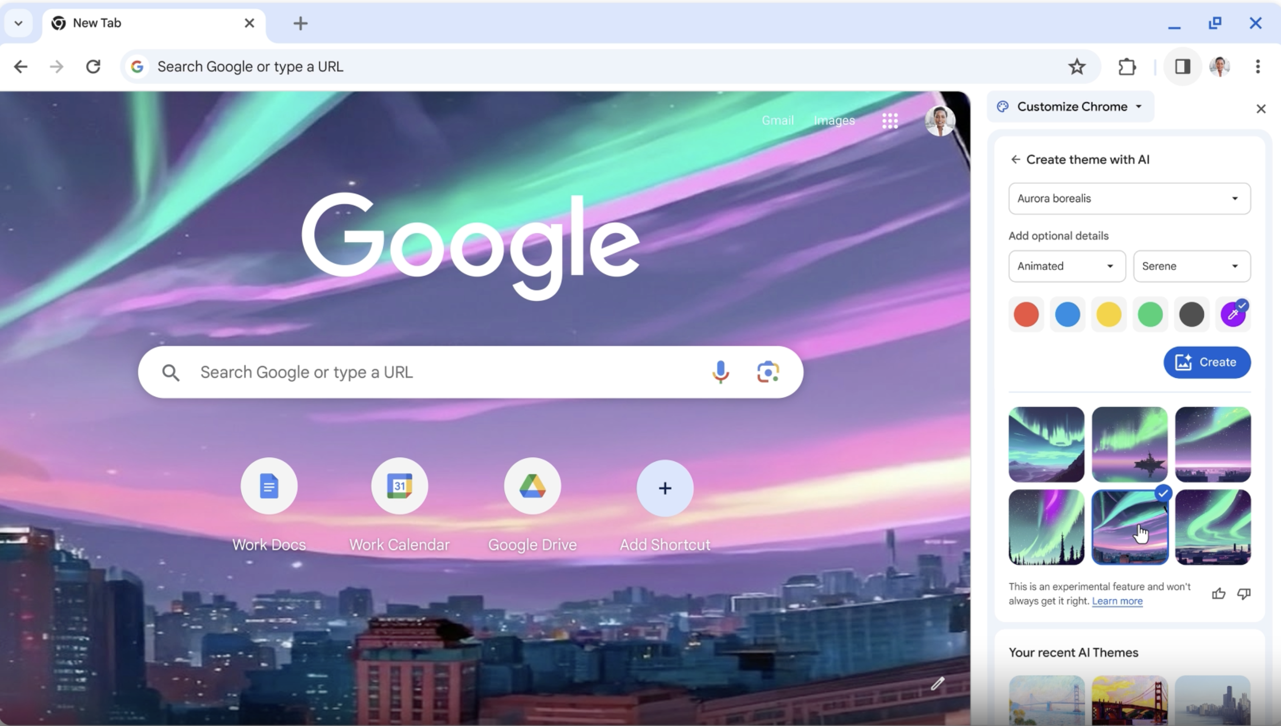The height and width of the screenshot is (726, 1281).
Task: Click Add Shortcut button on homepage
Action: 665,488
